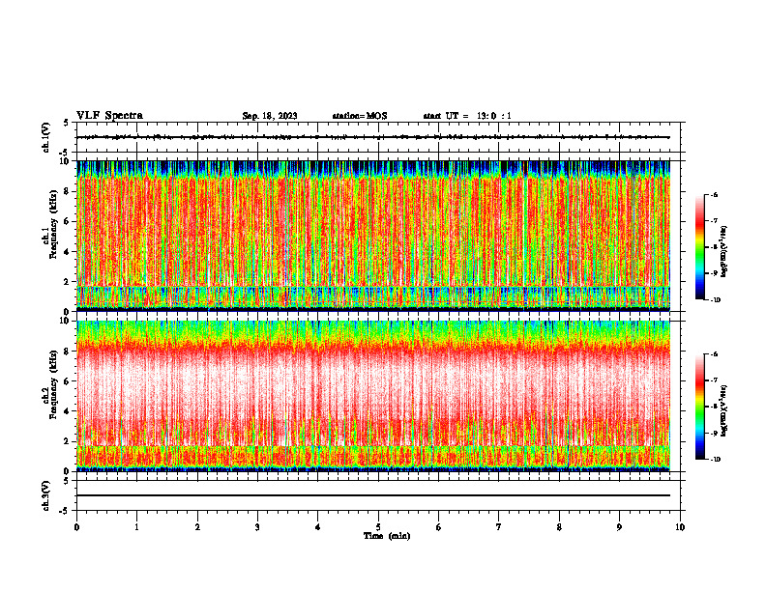This screenshot has width=766, height=591.
Task: Click time axis tick label "3"
Action: pos(257,527)
